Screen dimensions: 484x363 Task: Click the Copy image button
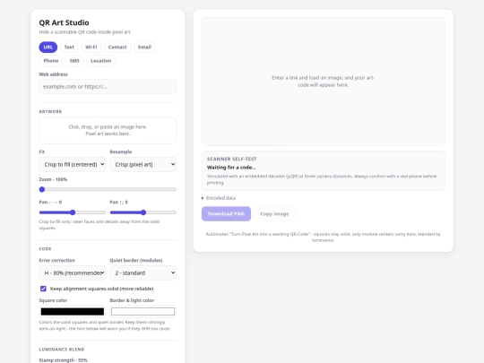pyautogui.click(x=274, y=213)
